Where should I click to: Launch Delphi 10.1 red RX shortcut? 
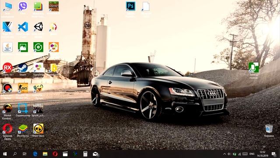pos(7,68)
